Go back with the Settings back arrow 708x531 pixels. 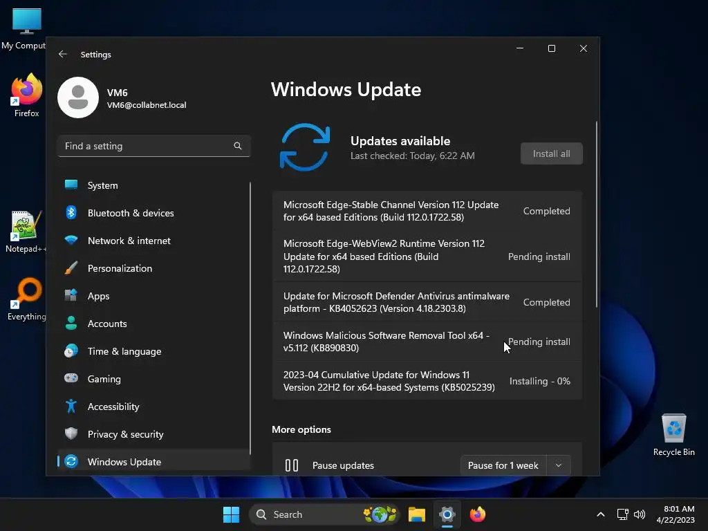tap(63, 54)
